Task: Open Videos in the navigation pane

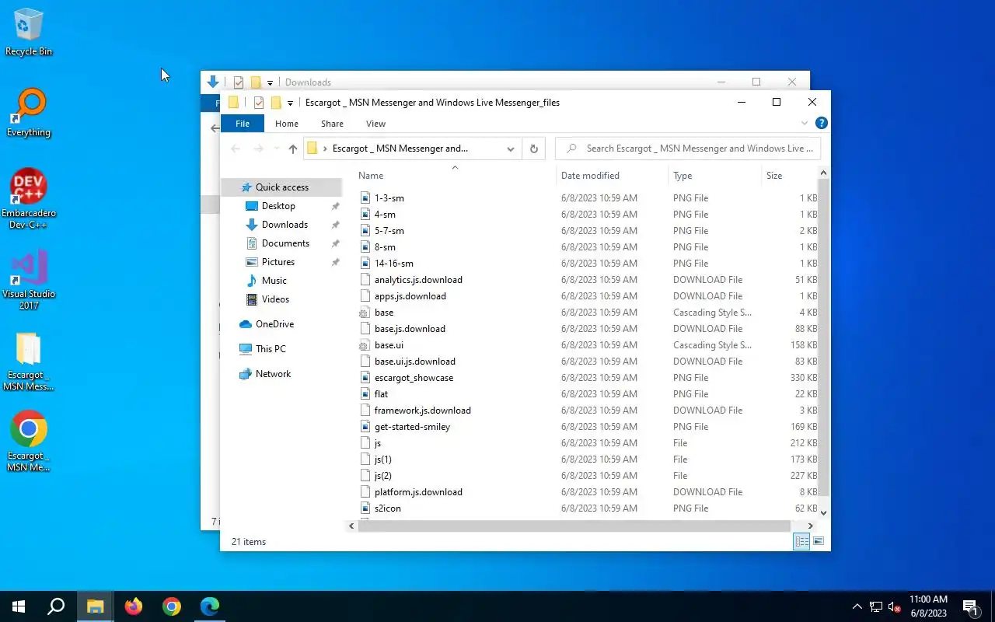Action: pos(275,299)
